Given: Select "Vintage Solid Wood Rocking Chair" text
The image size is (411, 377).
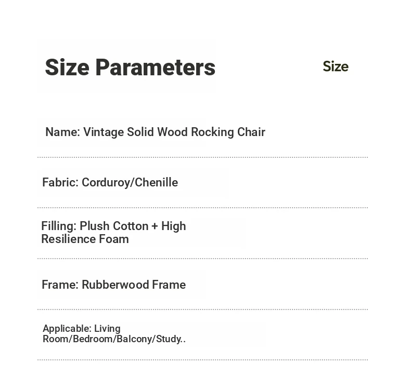Looking at the screenshot, I should (174, 132).
